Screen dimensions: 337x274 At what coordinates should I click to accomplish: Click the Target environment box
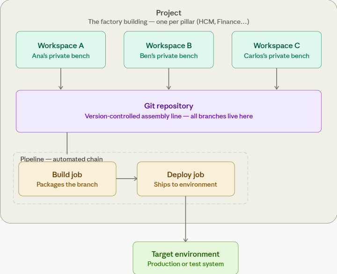click(185, 258)
